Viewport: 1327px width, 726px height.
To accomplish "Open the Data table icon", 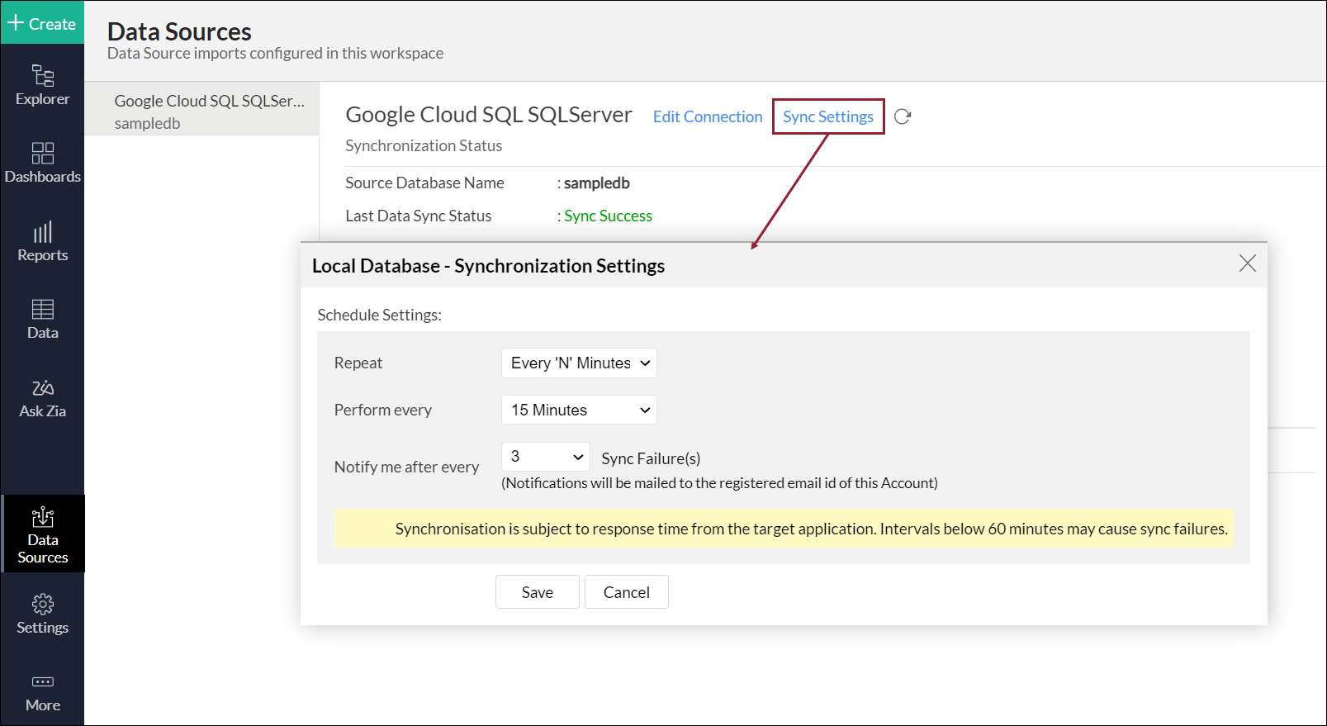I will 42,319.
